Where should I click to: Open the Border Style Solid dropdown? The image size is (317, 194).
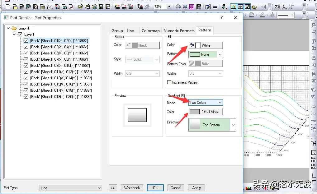click(x=142, y=59)
